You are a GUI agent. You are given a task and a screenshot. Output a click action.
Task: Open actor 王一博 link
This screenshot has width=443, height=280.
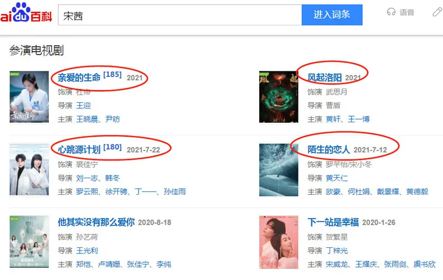[x=359, y=119]
